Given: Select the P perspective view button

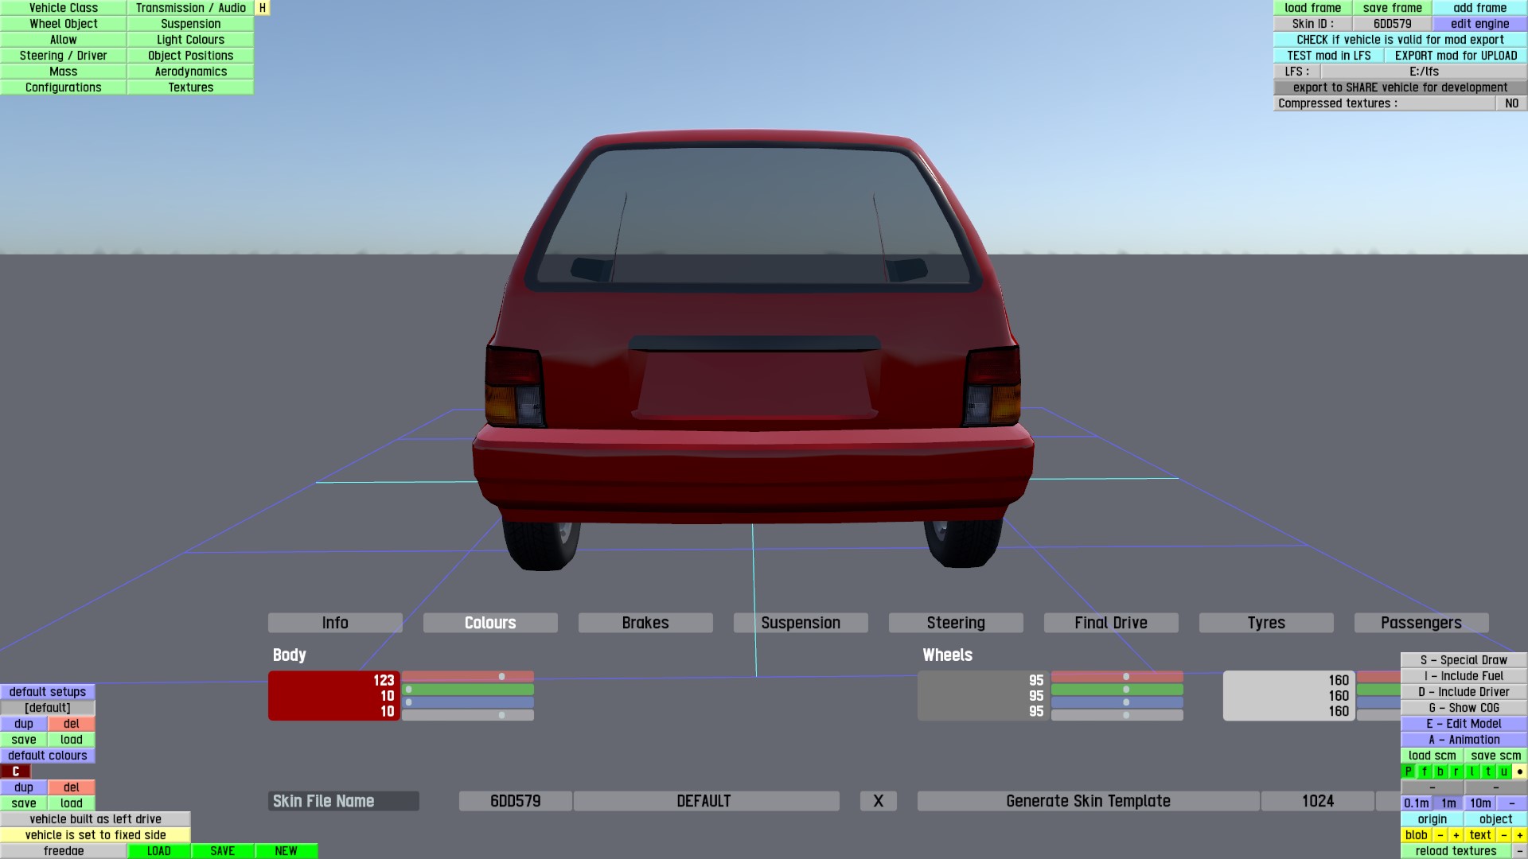Looking at the screenshot, I should [x=1409, y=772].
